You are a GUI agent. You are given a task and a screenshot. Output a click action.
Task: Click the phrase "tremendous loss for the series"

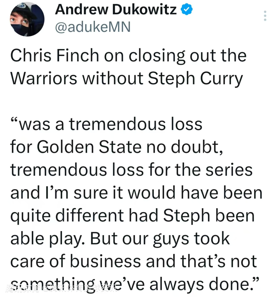click(x=131, y=170)
